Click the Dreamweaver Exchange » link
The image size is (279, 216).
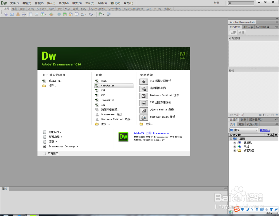coord(63,147)
